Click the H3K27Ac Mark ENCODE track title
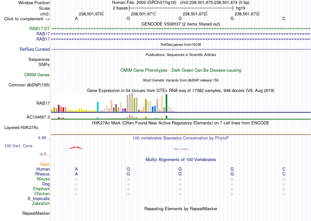Viewport: 311px width, 221px height. 181,123
